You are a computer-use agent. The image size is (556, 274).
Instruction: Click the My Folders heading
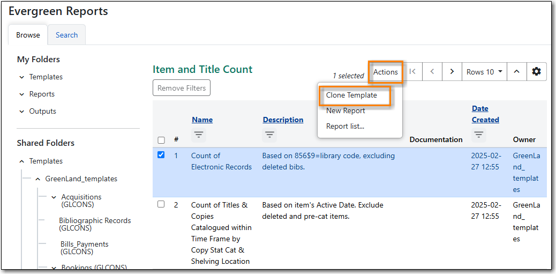click(38, 60)
